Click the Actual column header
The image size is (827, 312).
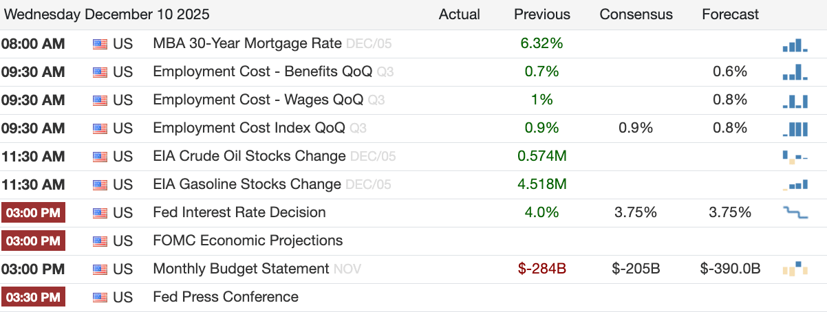[460, 14]
